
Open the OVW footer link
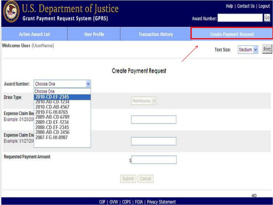[x=114, y=202]
